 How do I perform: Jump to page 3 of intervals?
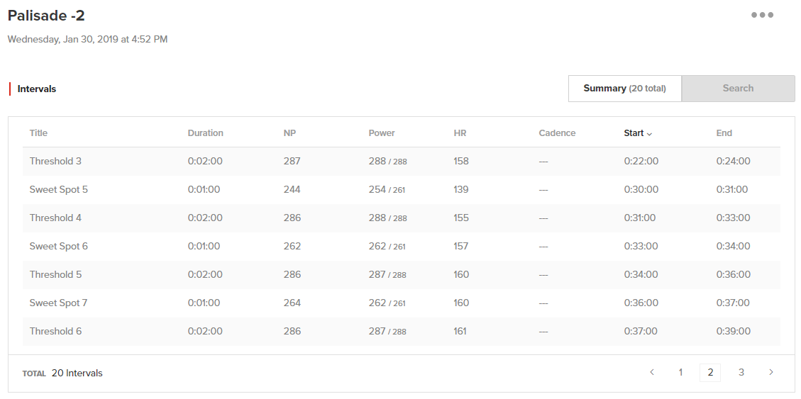click(741, 372)
